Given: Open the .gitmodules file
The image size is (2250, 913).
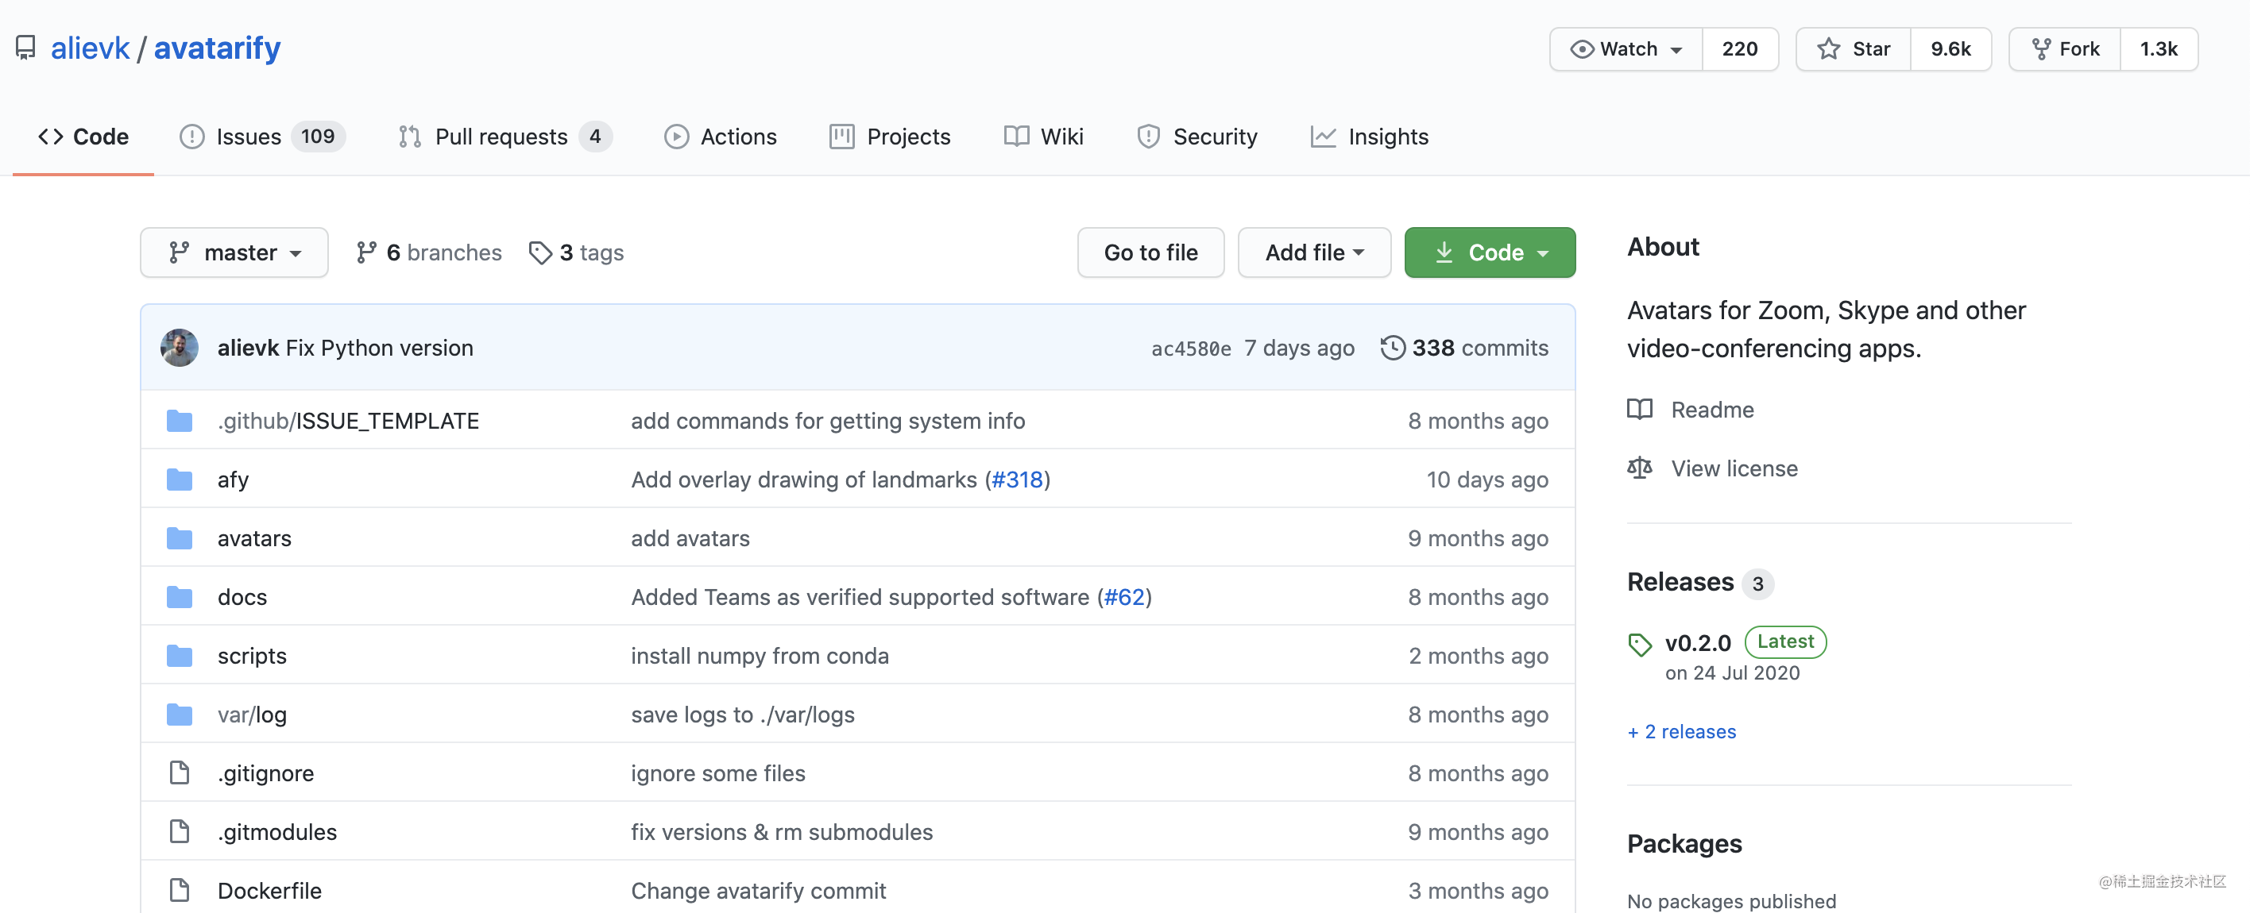Looking at the screenshot, I should (x=277, y=832).
